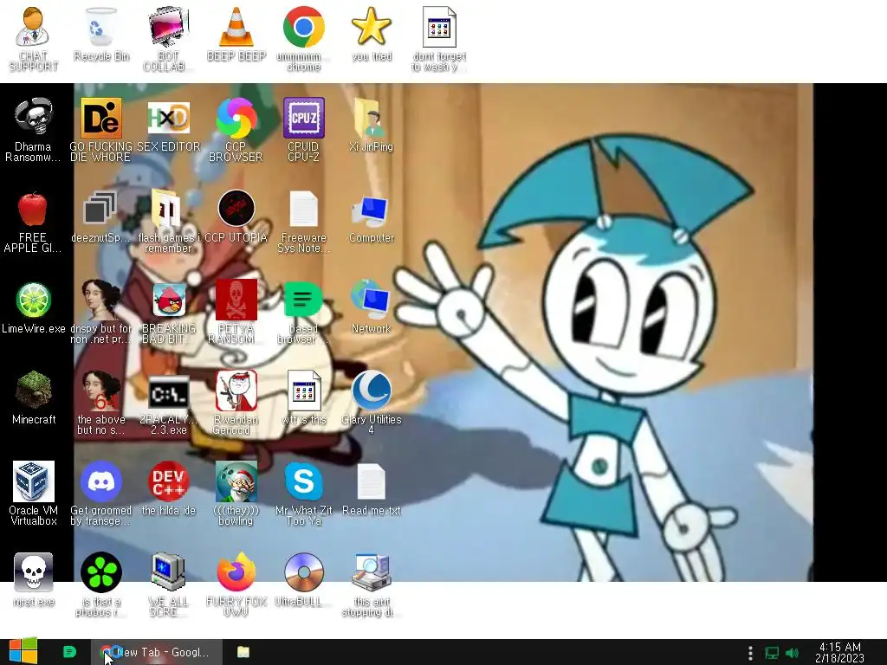
Task: Open the 'based browser' green icon
Action: [x=304, y=312]
